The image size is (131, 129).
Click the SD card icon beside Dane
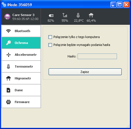click(8, 90)
